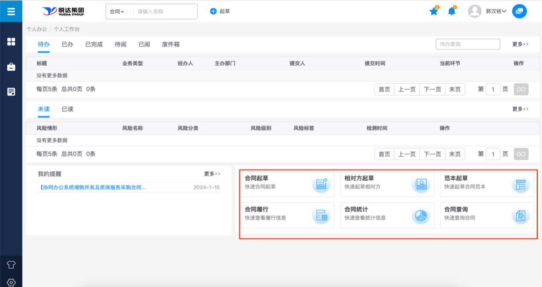Click the briefcase sidebar icon

(11, 67)
